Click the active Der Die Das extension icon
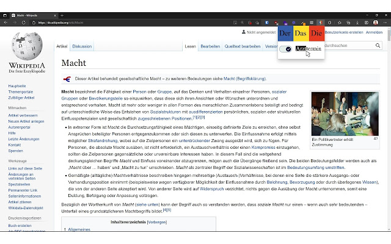This screenshot has height=244, width=391. 320,23
